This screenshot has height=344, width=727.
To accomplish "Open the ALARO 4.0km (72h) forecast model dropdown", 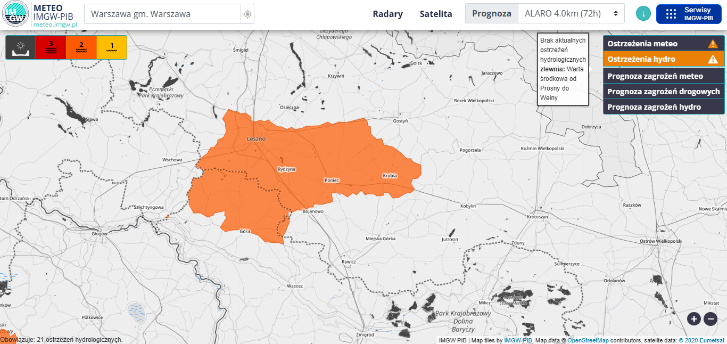I will [571, 14].
